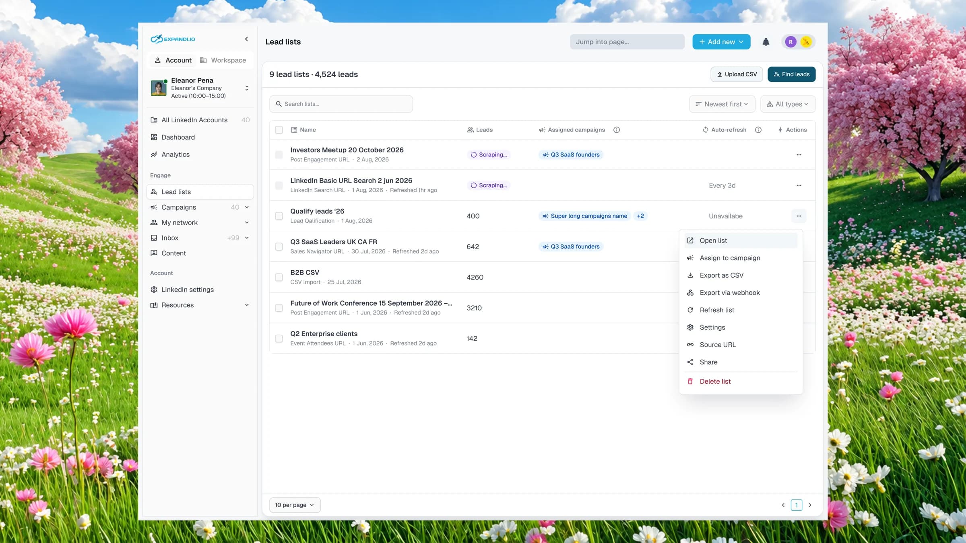
Task: Open notifications bell
Action: pos(766,42)
